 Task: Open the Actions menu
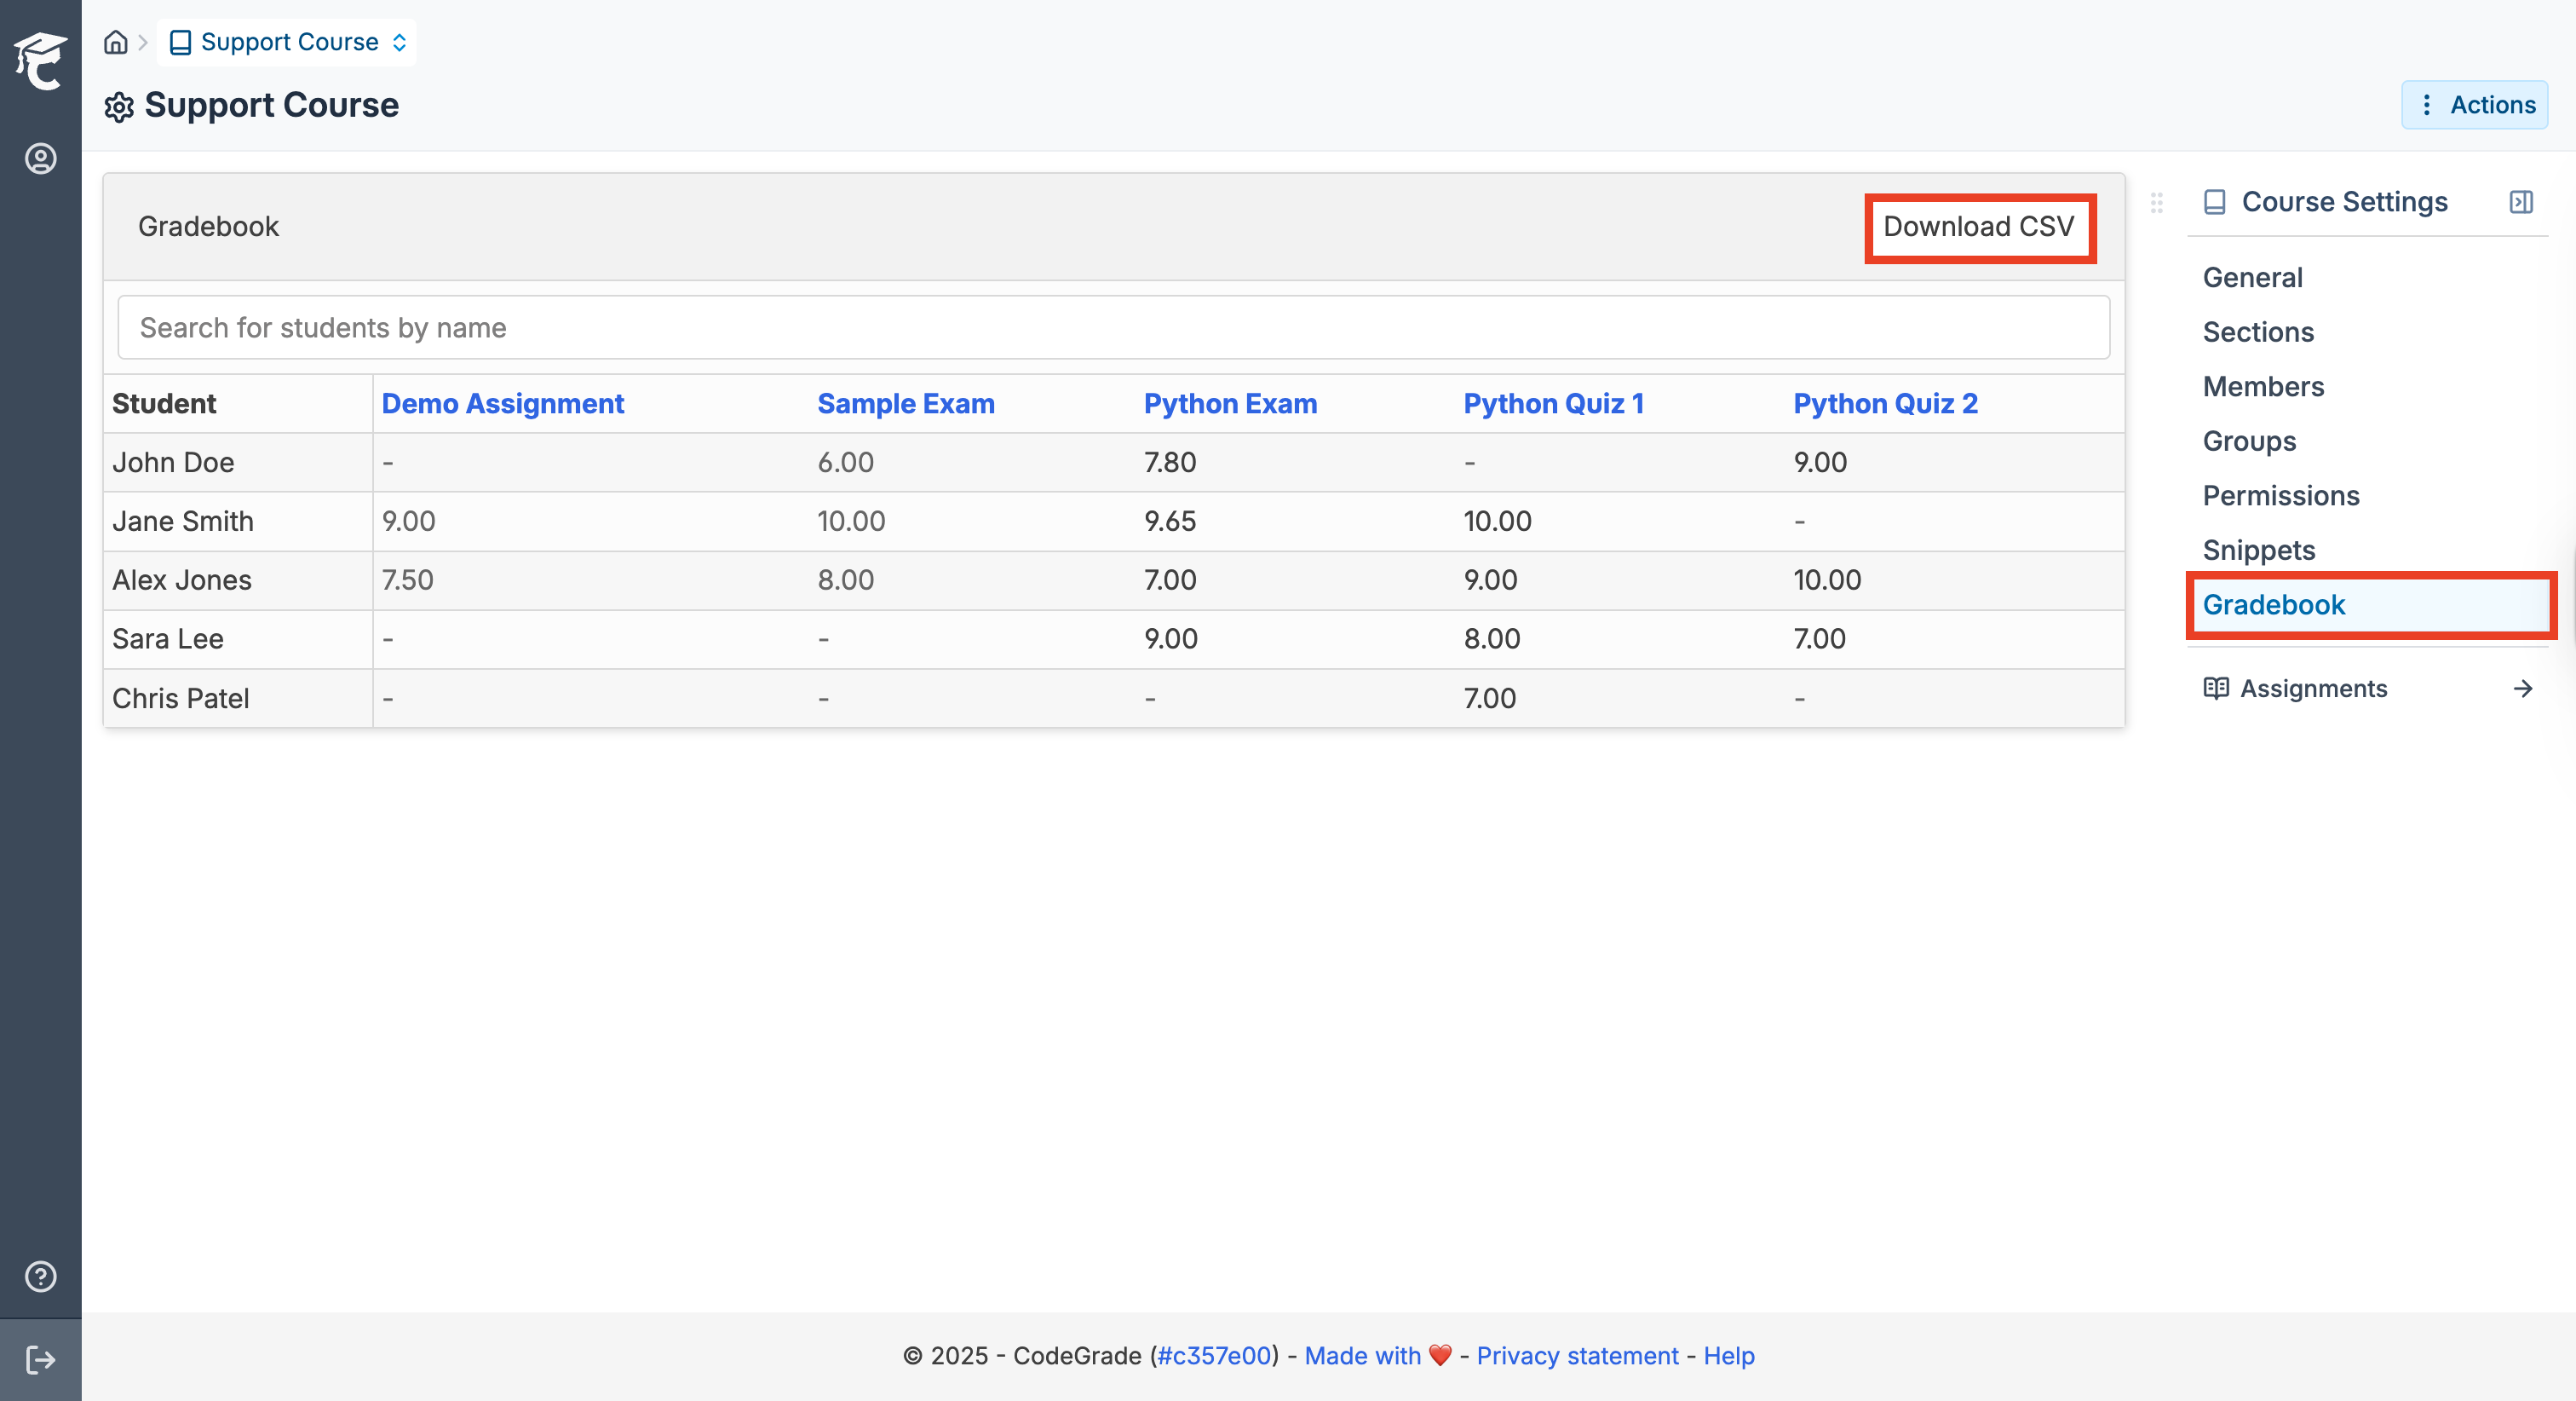(x=2475, y=105)
